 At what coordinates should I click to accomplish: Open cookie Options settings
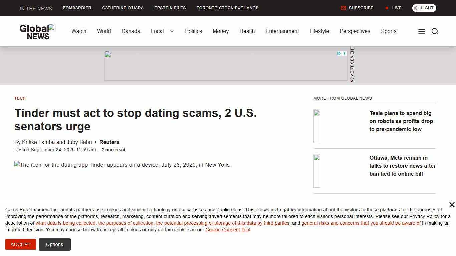click(54, 244)
